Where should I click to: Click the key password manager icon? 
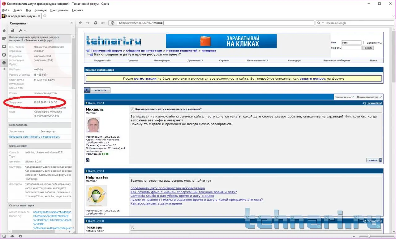tap(103, 23)
